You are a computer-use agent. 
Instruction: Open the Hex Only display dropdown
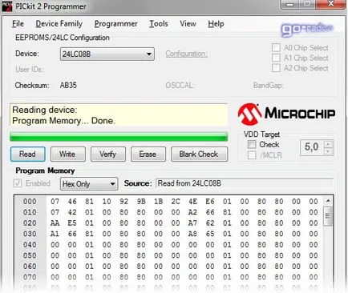tap(89, 184)
